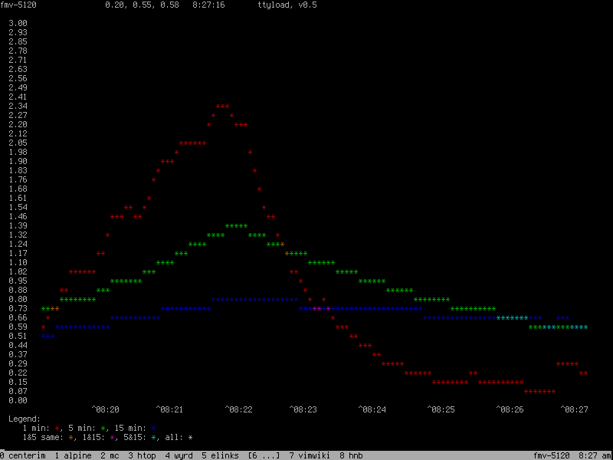The image size is (613, 460).
Task: Click the 0.80 y-axis label
Action: [x=18, y=299]
